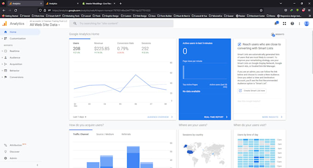Show more bookmarks overflow arrow
The height and width of the screenshot is (168, 313).
point(310,16)
